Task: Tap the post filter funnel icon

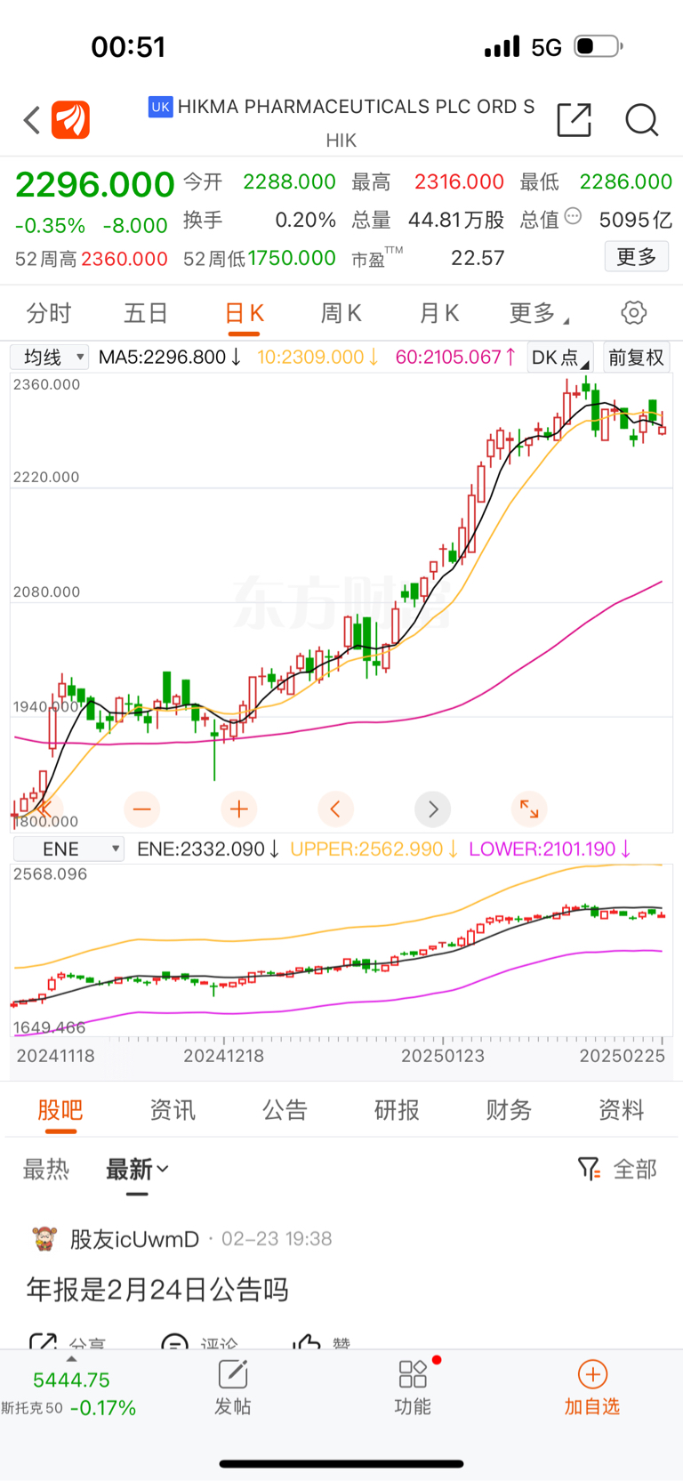Action: tap(589, 1169)
